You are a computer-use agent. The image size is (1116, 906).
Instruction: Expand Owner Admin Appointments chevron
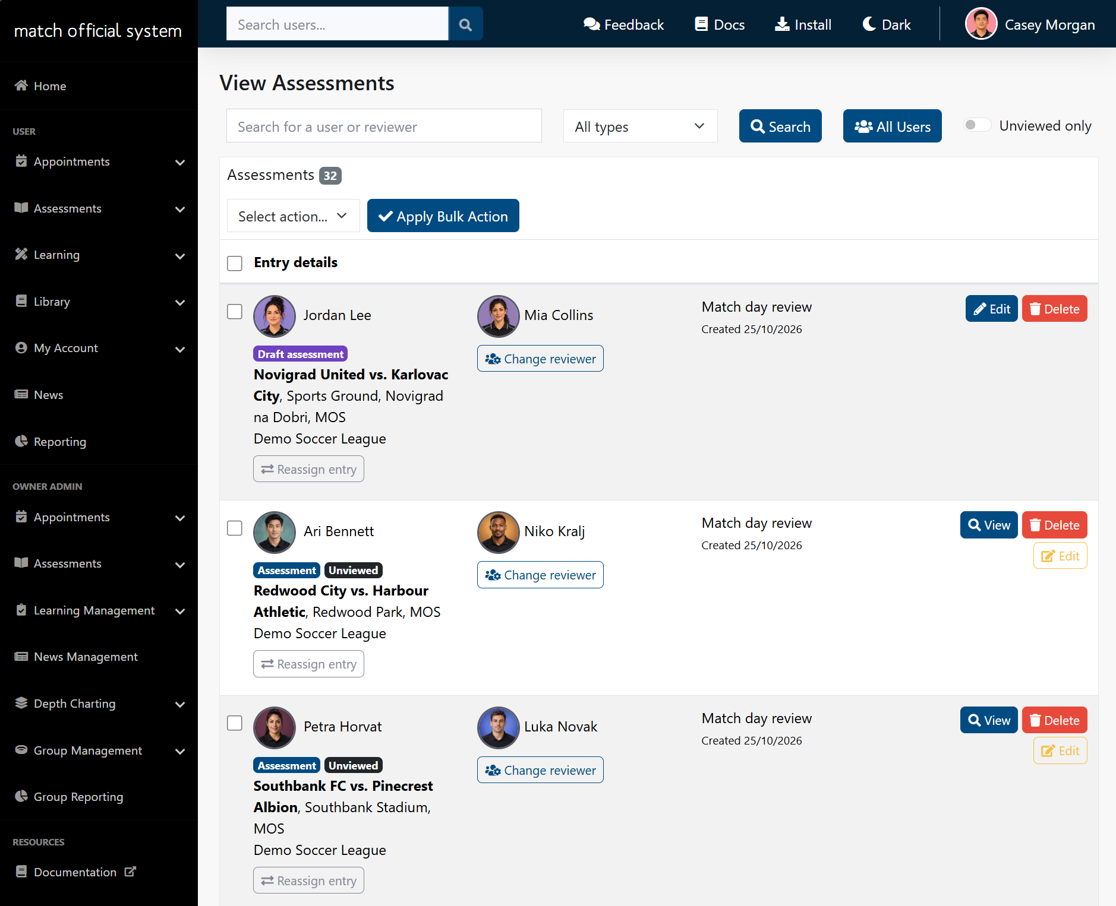180,518
